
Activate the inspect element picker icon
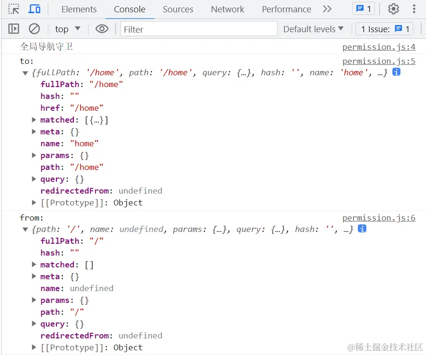pyautogui.click(x=14, y=9)
